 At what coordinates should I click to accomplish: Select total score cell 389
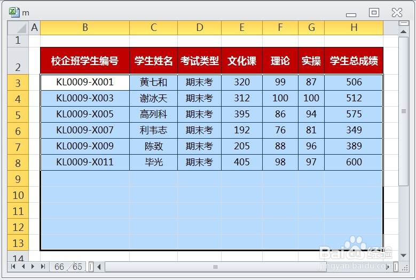tap(354, 146)
